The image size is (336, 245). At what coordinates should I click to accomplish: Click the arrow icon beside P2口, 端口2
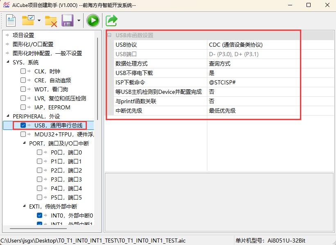pyautogui.click(x=45, y=170)
